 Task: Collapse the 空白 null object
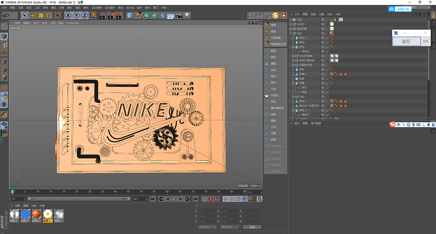pyautogui.click(x=291, y=33)
